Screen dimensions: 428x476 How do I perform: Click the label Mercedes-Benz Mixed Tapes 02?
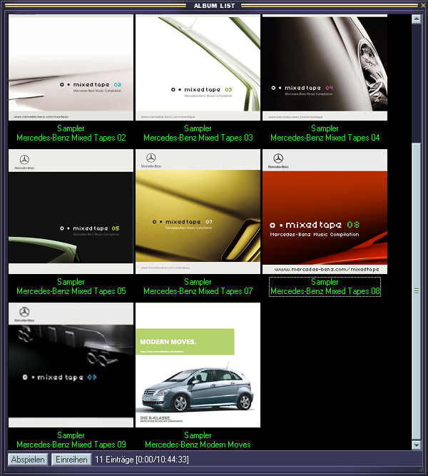[71, 138]
